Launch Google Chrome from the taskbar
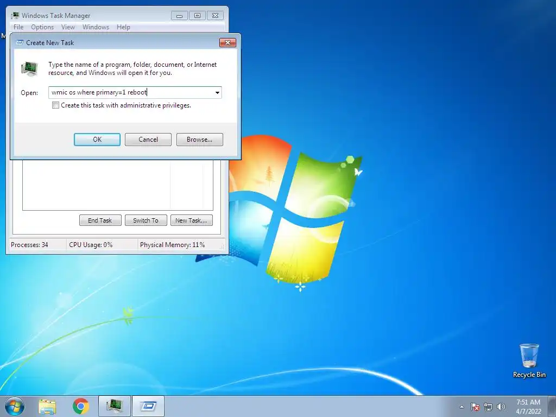556x417 pixels. pos(81,406)
